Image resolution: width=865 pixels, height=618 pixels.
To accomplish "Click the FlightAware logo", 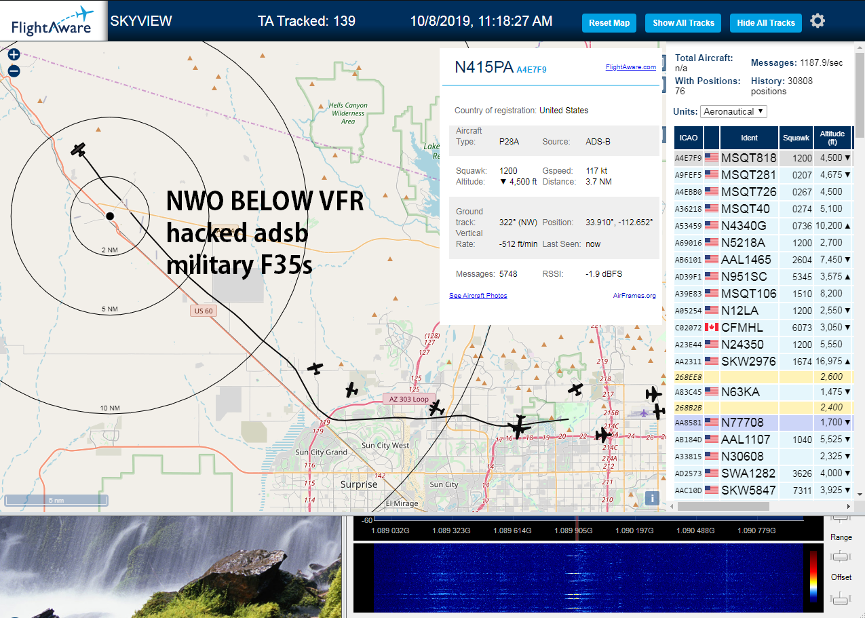I will (x=53, y=21).
